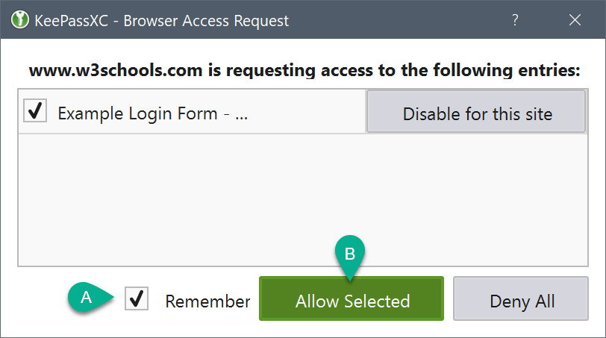
Task: Open the question mark help button
Action: click(515, 21)
